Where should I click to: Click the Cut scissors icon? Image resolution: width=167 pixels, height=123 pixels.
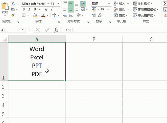(x=13, y=3)
